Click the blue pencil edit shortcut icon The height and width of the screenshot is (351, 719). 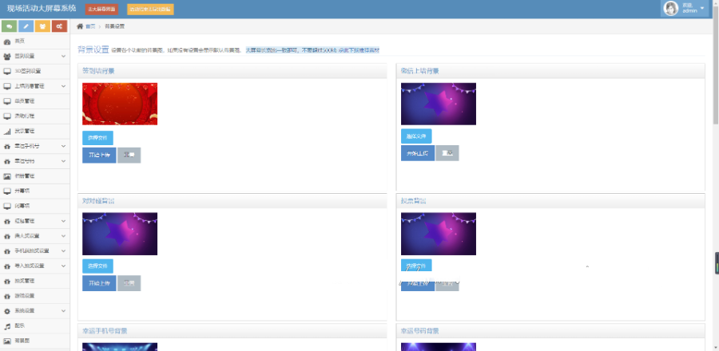[26, 26]
